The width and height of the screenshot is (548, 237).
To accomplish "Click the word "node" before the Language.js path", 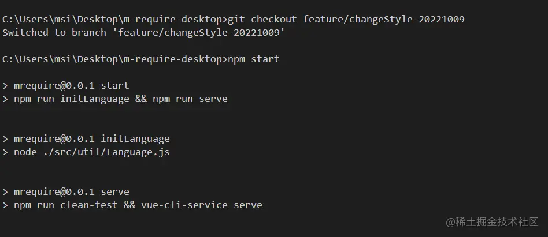I will pos(25,152).
